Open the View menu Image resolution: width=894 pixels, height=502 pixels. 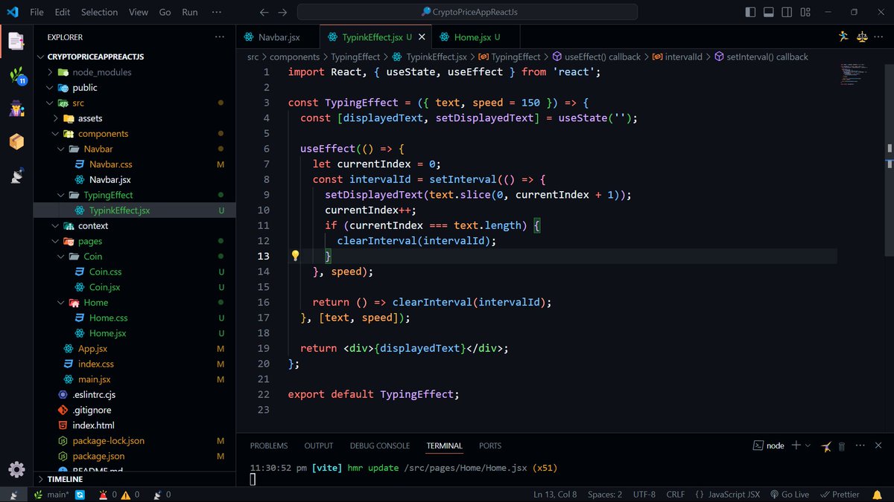pos(139,12)
